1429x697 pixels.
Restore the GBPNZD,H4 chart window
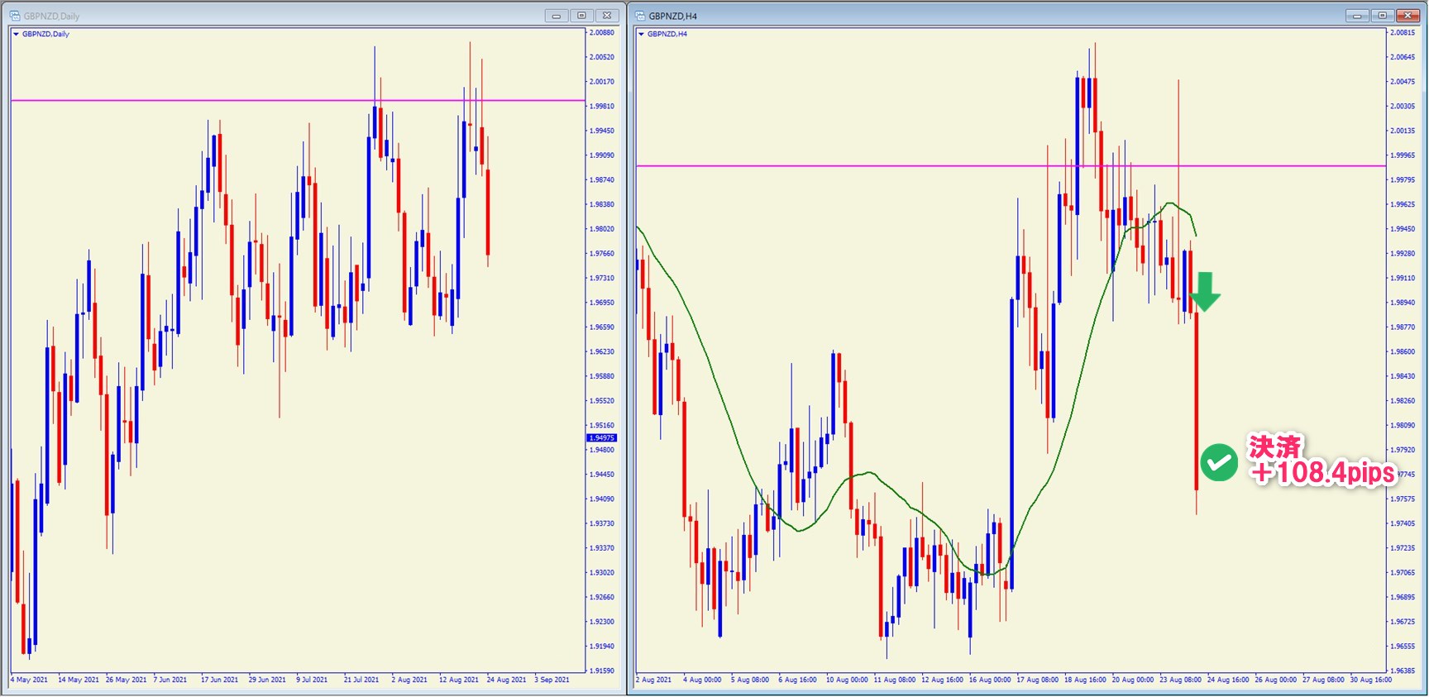(x=1382, y=16)
